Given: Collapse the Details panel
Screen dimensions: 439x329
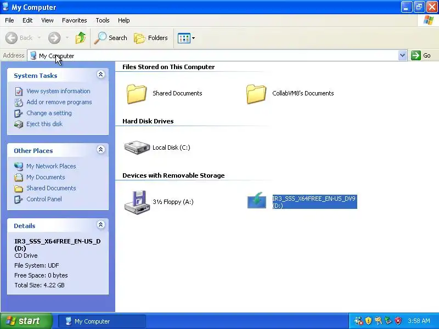Looking at the screenshot, I should coord(101,224).
